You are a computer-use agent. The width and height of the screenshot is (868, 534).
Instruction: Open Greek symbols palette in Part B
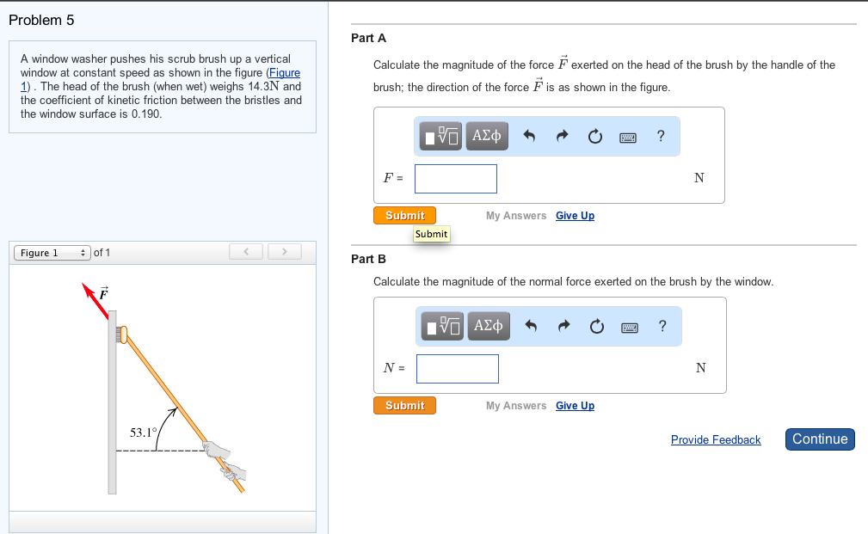tap(489, 326)
